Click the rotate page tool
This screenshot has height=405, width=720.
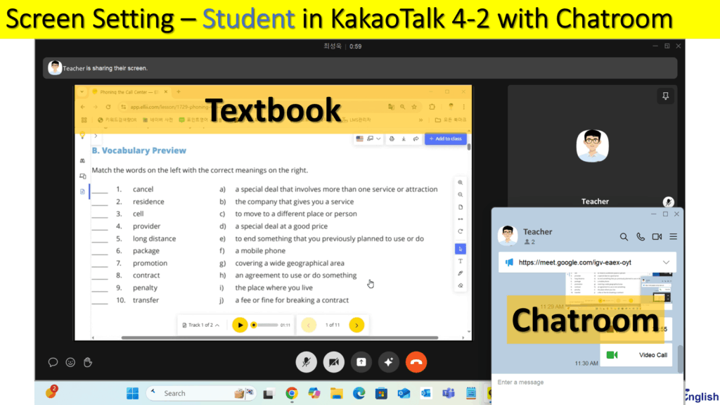460,231
